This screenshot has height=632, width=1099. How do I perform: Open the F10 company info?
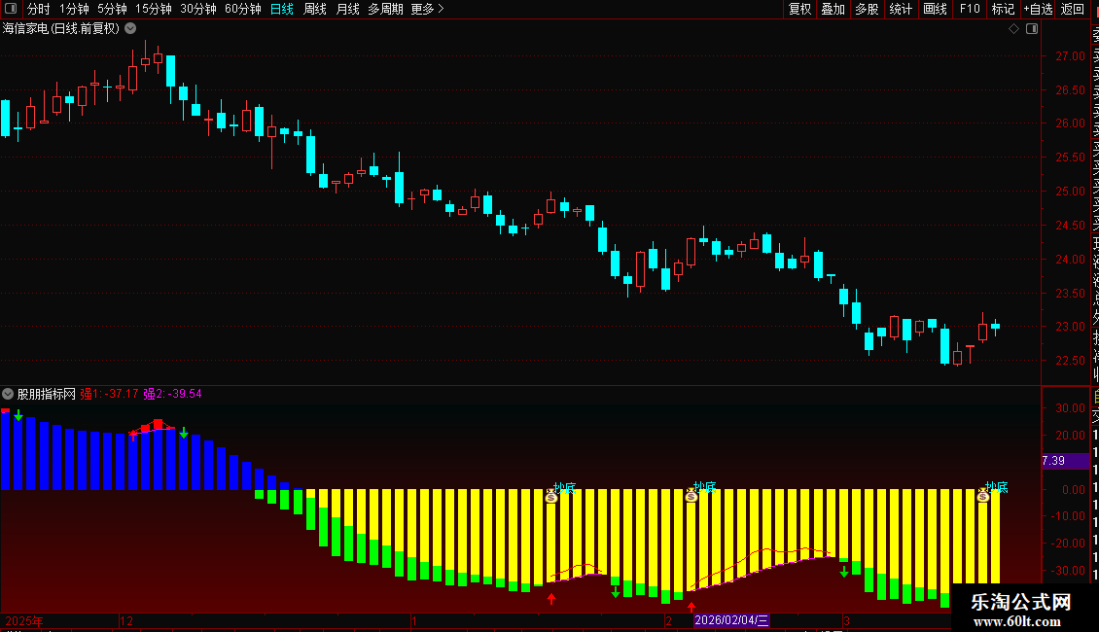click(970, 9)
